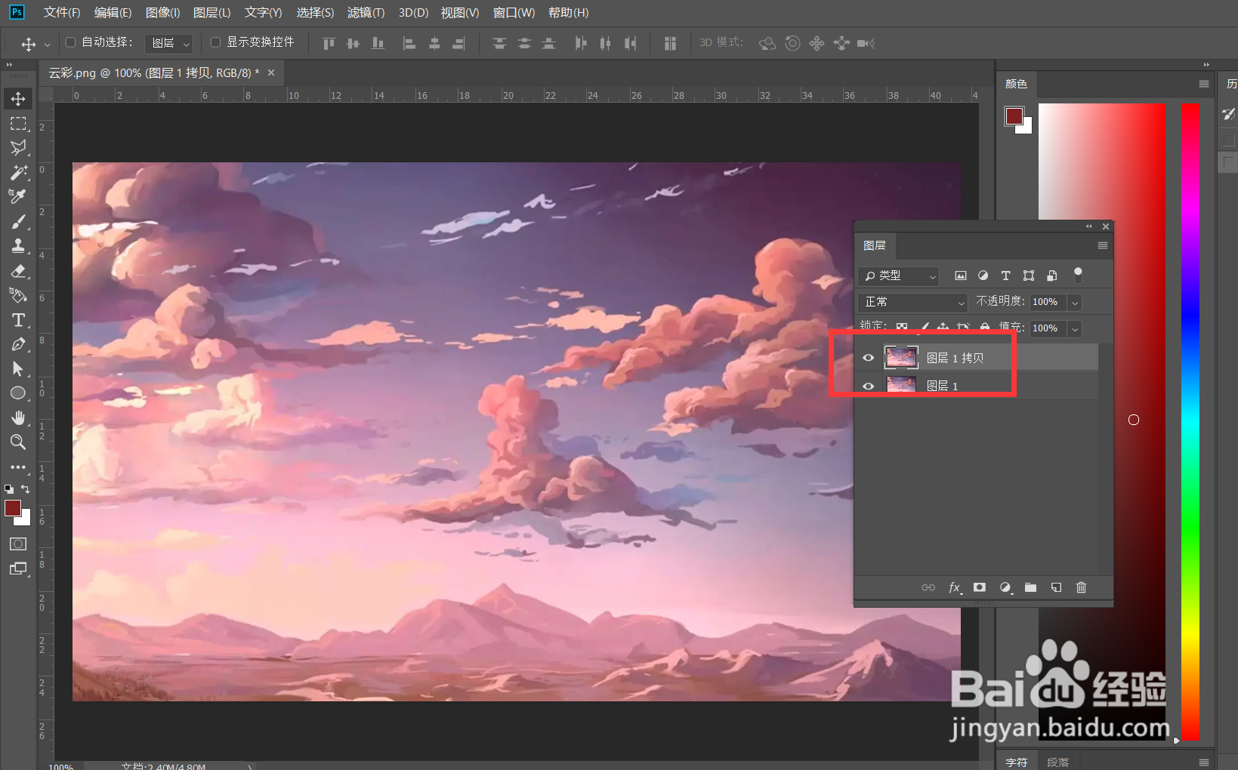Open the 图层 auto-select target dropdown
Image resolution: width=1238 pixels, height=770 pixels.
point(168,43)
